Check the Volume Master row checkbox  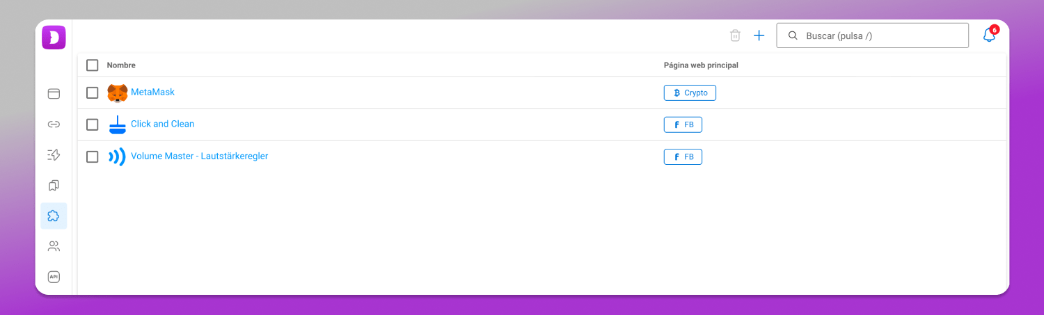tap(93, 156)
